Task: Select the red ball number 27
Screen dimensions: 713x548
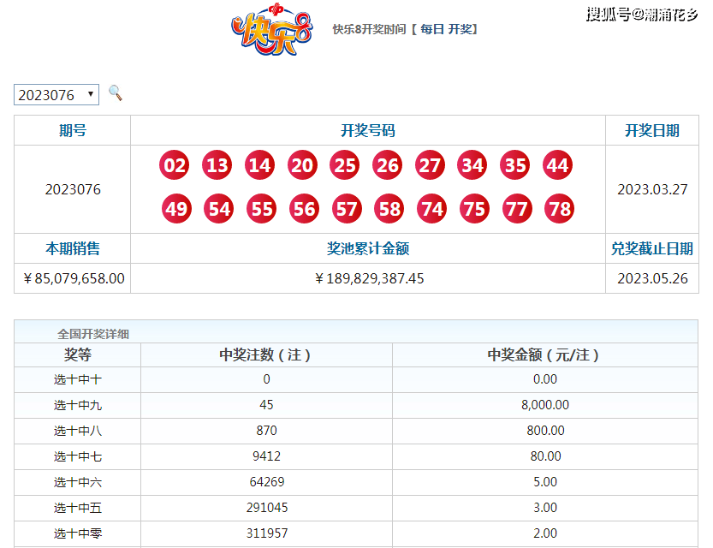Action: [431, 165]
